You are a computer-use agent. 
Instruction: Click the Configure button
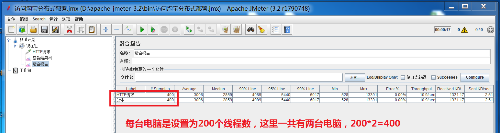coord(475,77)
